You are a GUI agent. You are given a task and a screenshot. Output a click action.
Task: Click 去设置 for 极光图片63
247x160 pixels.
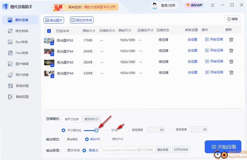(x=192, y=40)
